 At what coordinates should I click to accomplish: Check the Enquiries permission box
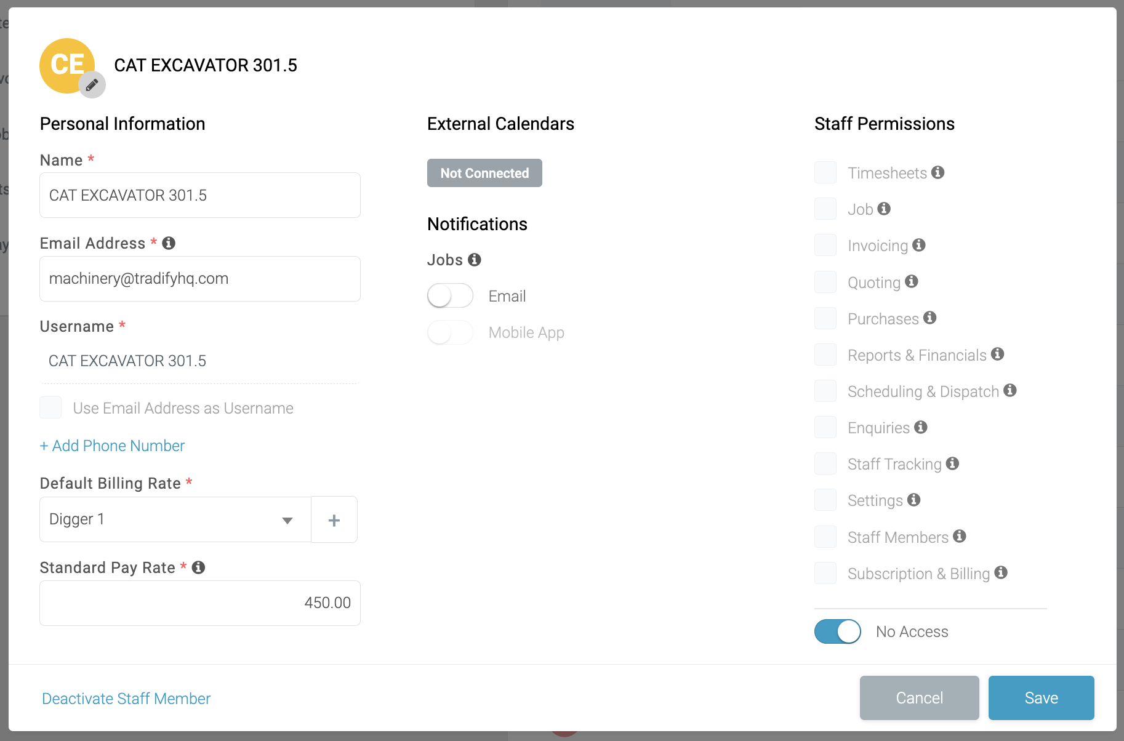coord(825,427)
